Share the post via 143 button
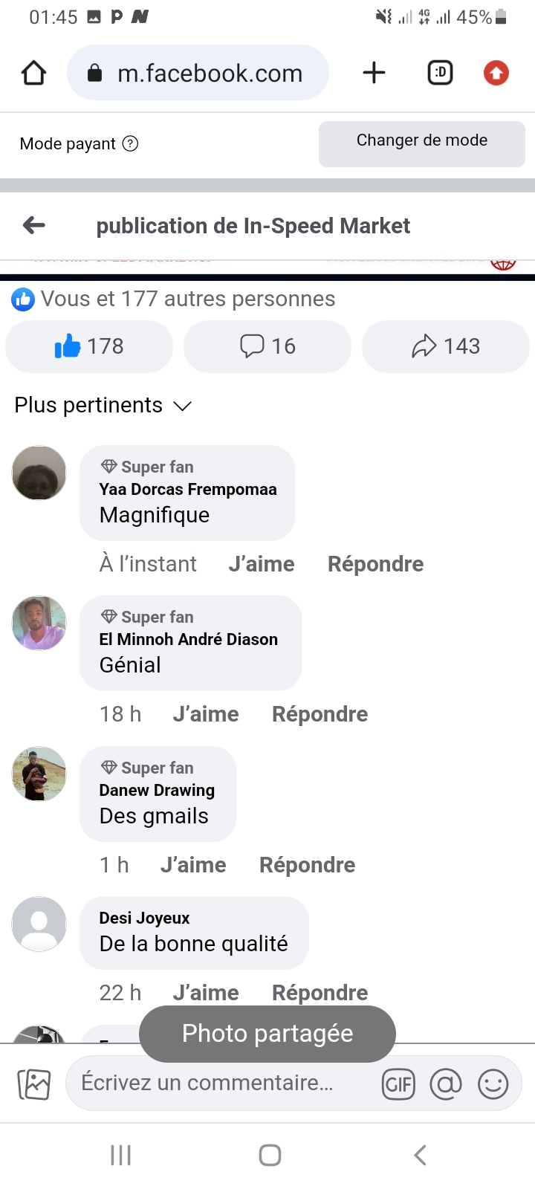This screenshot has height=1189, width=535. [446, 346]
